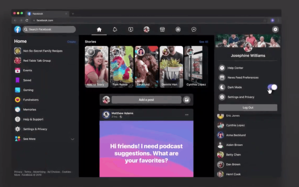Click the Add a post box
This screenshot has height=187, width=299.
click(x=146, y=99)
